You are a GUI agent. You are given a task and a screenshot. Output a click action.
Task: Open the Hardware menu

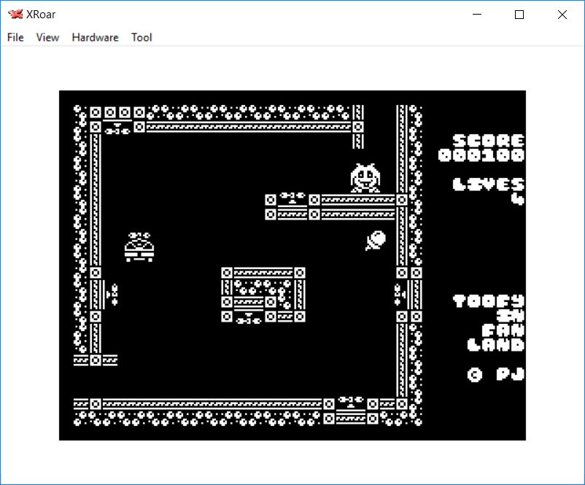point(95,37)
